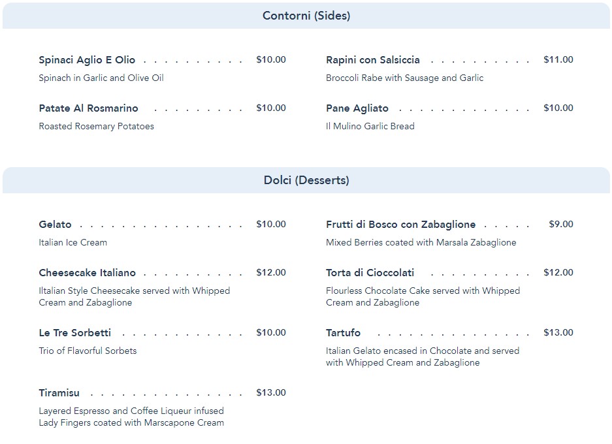Select the Cheesecake Italiano title
Viewport: 612px width, 444px height.
[87, 273]
